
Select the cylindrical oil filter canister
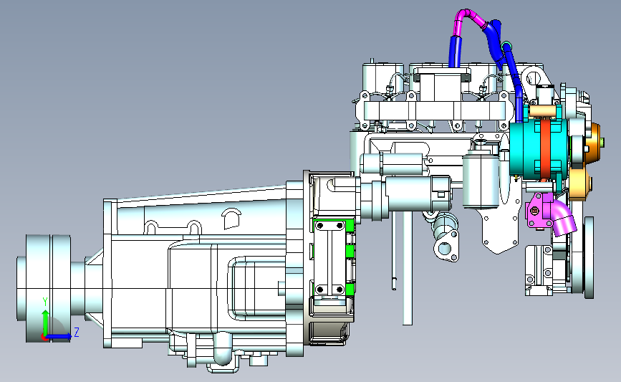481,181
